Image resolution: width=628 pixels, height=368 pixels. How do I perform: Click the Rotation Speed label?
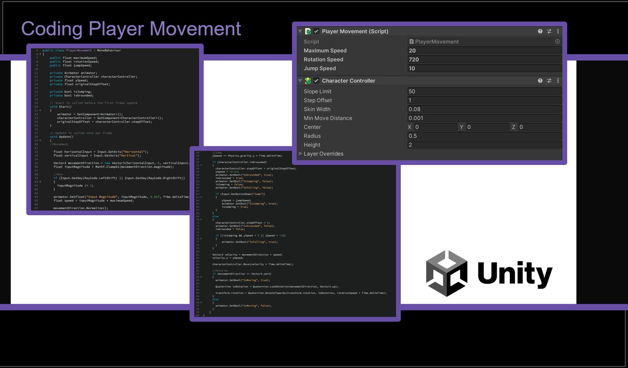pyautogui.click(x=324, y=59)
